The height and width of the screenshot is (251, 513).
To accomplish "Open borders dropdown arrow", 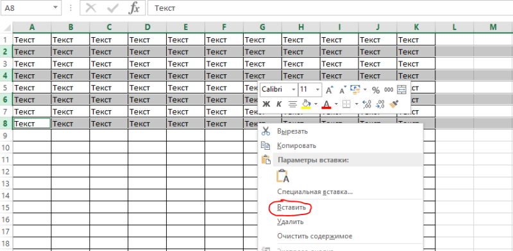I will pyautogui.click(x=357, y=104).
